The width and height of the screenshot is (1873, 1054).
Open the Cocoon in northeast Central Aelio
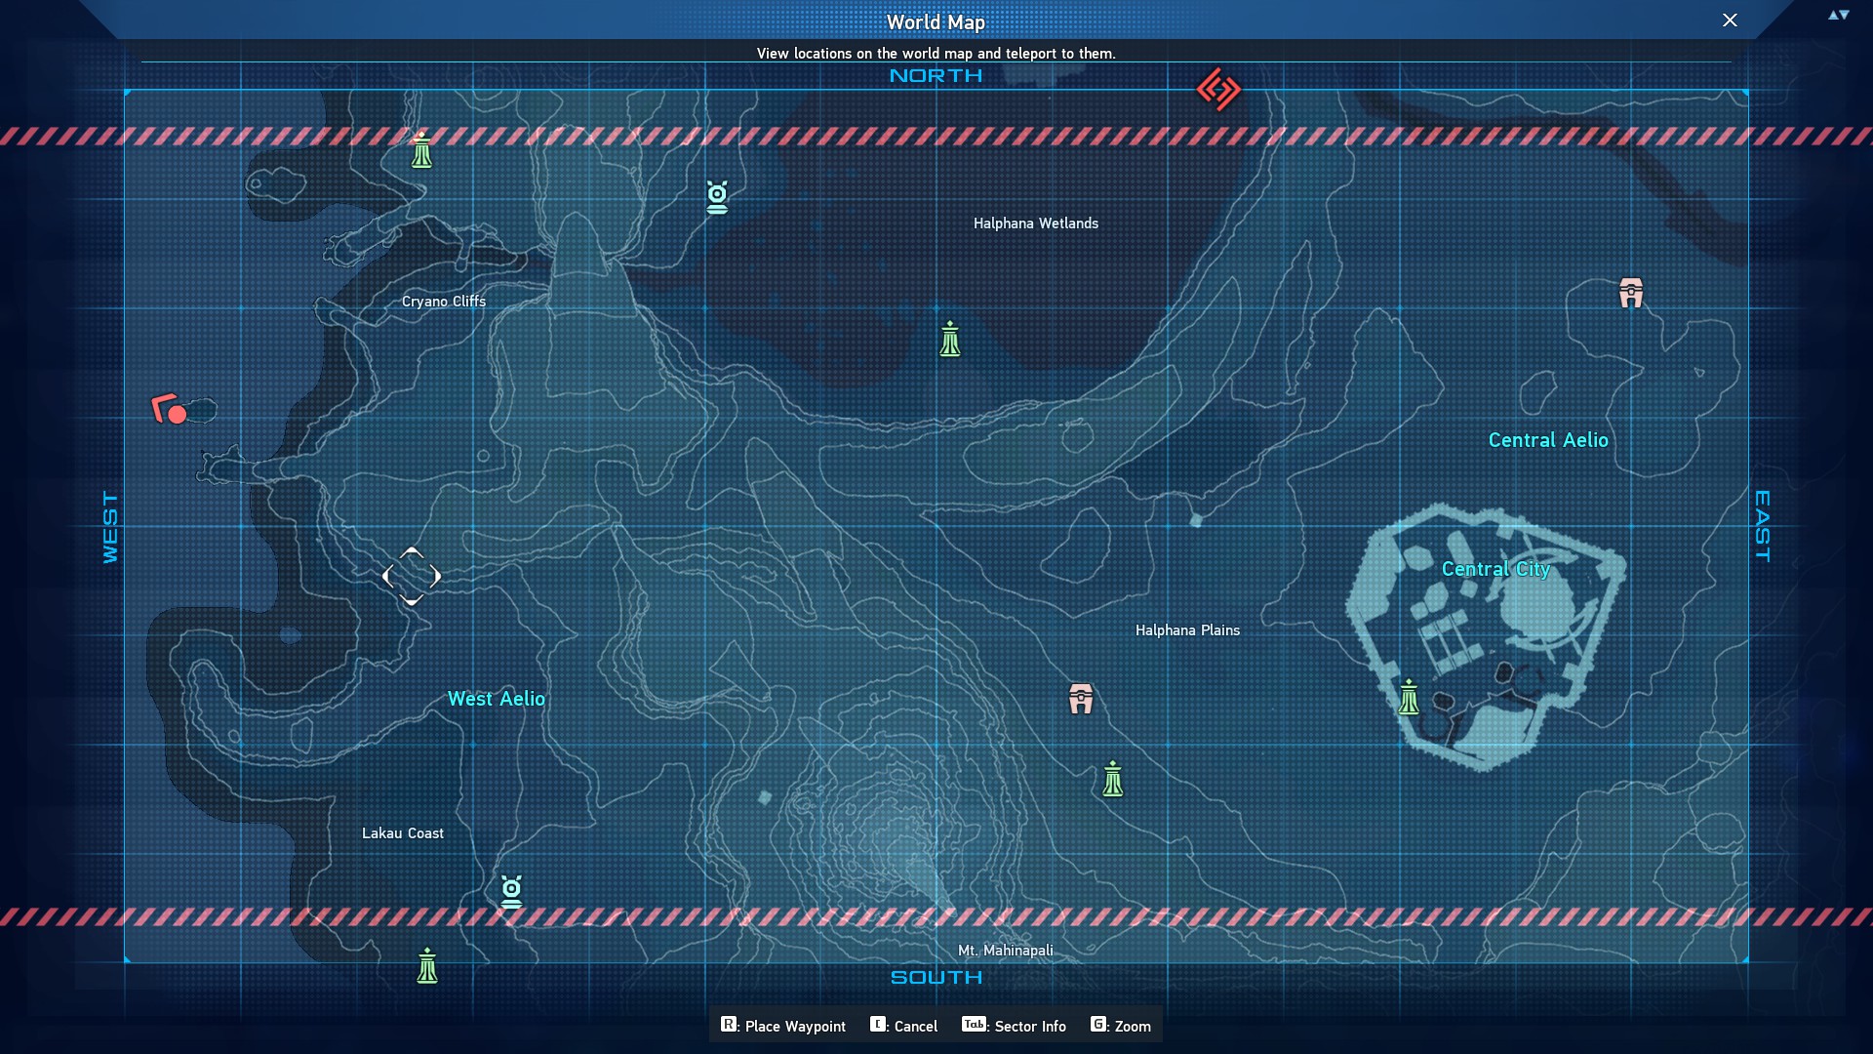(1631, 293)
